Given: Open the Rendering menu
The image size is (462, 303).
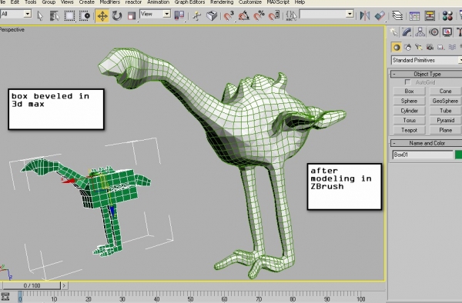Looking at the screenshot, I should point(222,2).
